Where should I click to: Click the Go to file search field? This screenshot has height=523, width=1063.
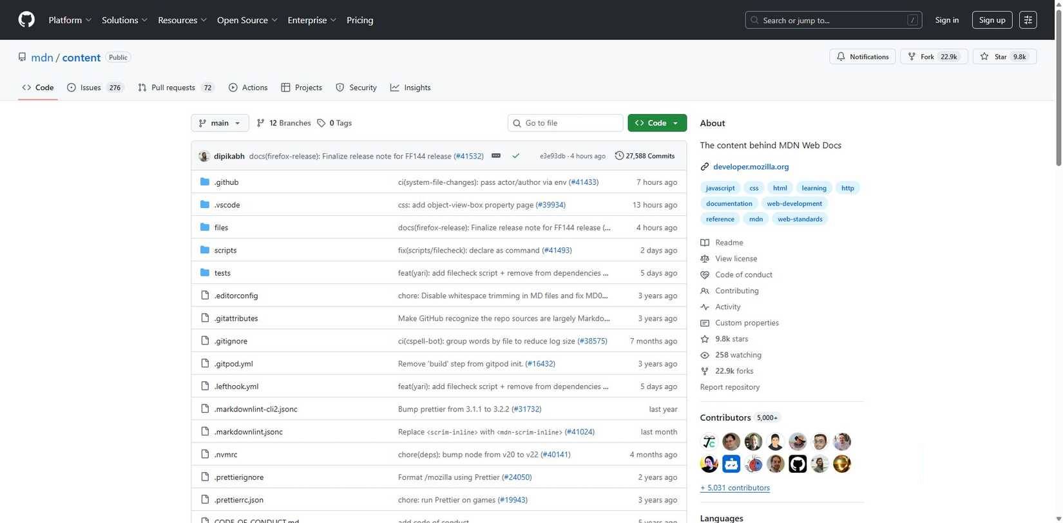pyautogui.click(x=565, y=123)
